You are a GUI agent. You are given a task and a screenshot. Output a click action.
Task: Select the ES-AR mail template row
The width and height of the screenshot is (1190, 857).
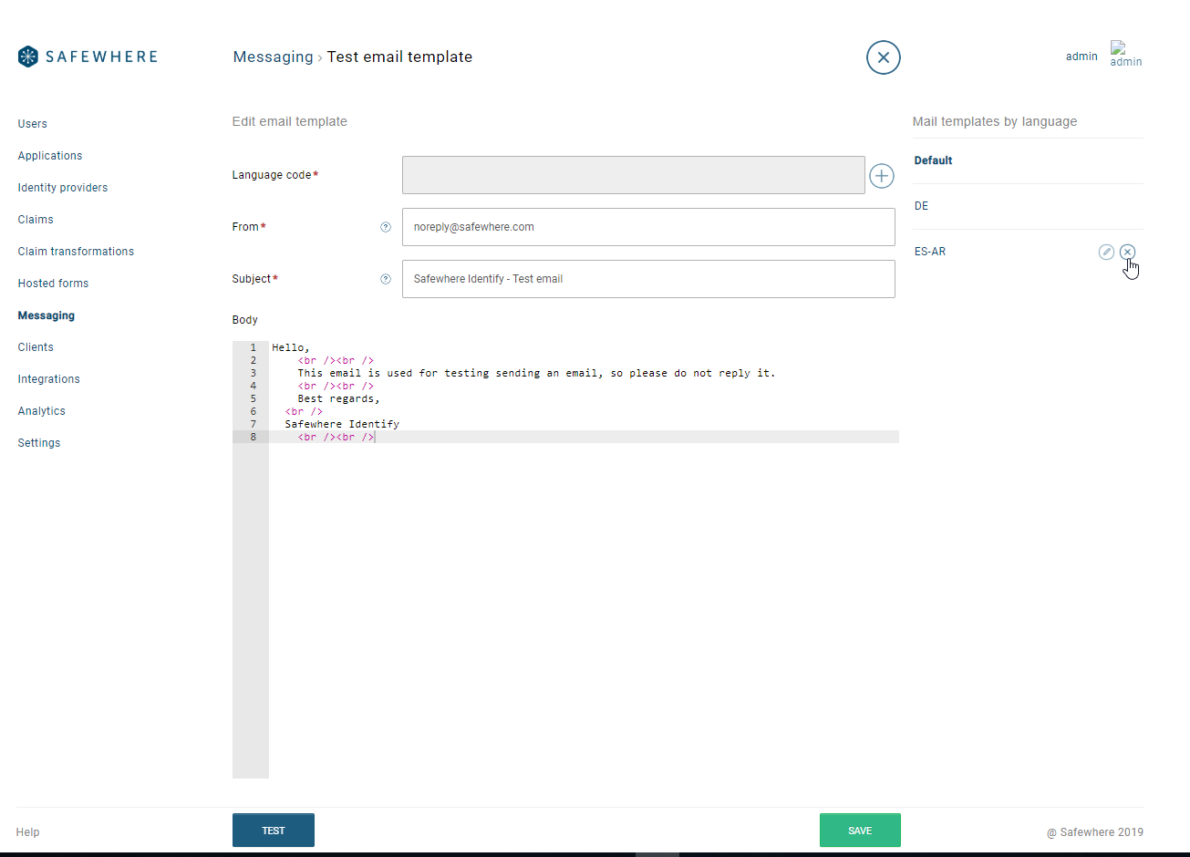[x=1028, y=252]
